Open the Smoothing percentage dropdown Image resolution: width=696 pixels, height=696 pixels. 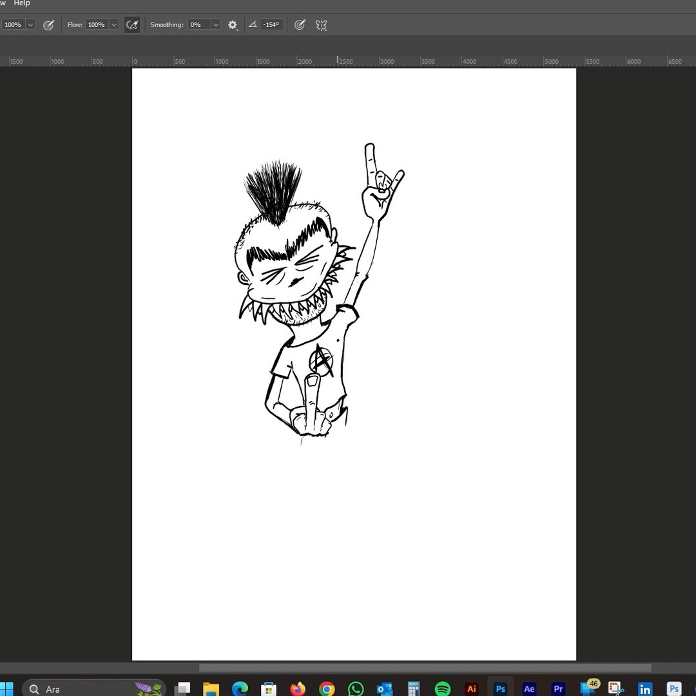pyautogui.click(x=215, y=24)
